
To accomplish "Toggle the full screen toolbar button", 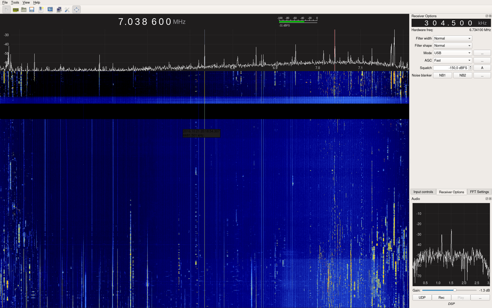I will [x=76, y=10].
